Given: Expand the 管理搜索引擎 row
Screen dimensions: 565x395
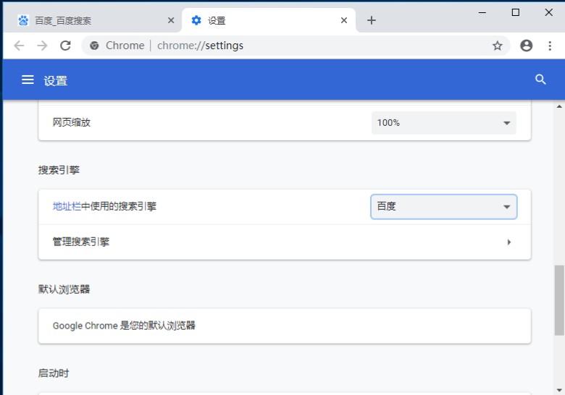Looking at the screenshot, I should point(284,242).
